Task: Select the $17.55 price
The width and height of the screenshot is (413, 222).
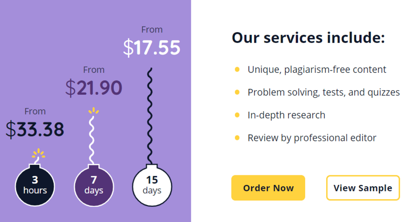Action: click(x=152, y=47)
